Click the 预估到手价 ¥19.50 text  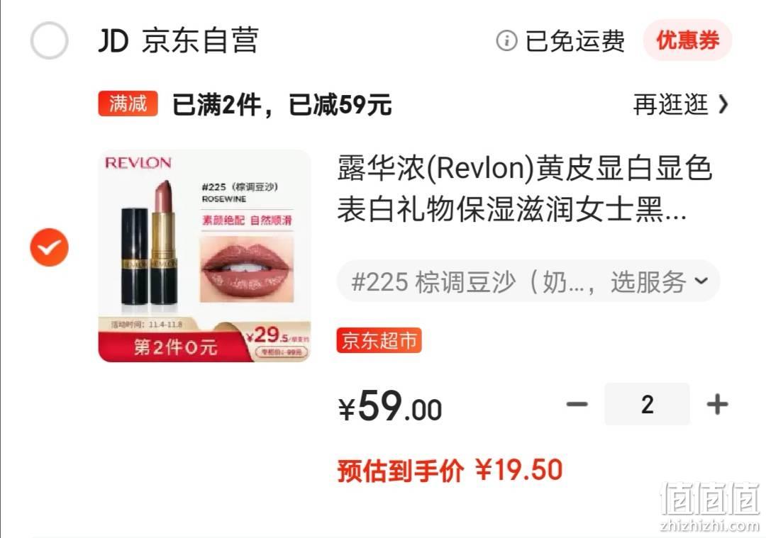point(450,471)
